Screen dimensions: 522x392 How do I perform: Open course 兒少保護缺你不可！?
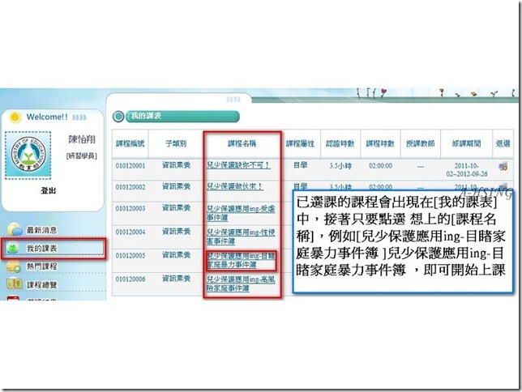tap(238, 165)
